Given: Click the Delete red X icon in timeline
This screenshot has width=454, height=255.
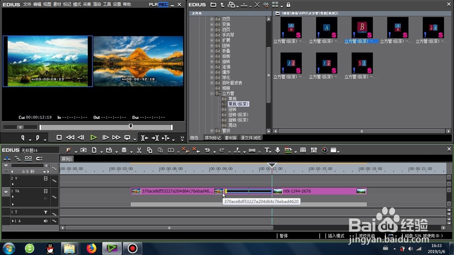Looking at the screenshot, I should [185, 150].
